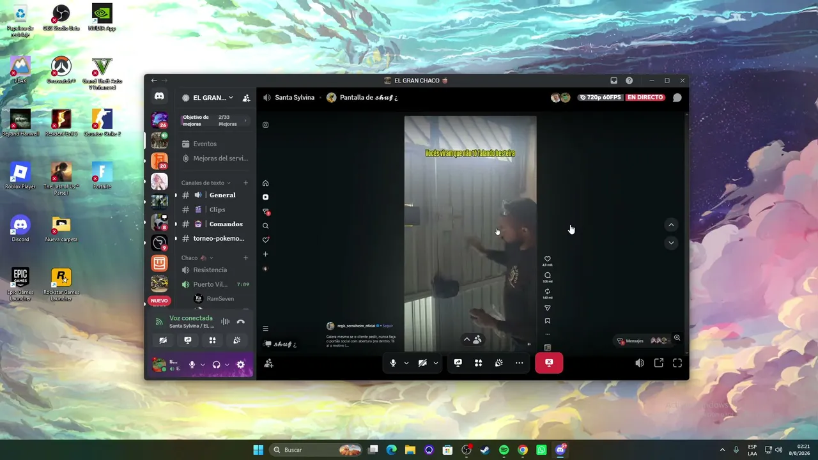Image resolution: width=818 pixels, height=460 pixels.
Task: Toggle the camera in the voice panel
Action: point(163,341)
